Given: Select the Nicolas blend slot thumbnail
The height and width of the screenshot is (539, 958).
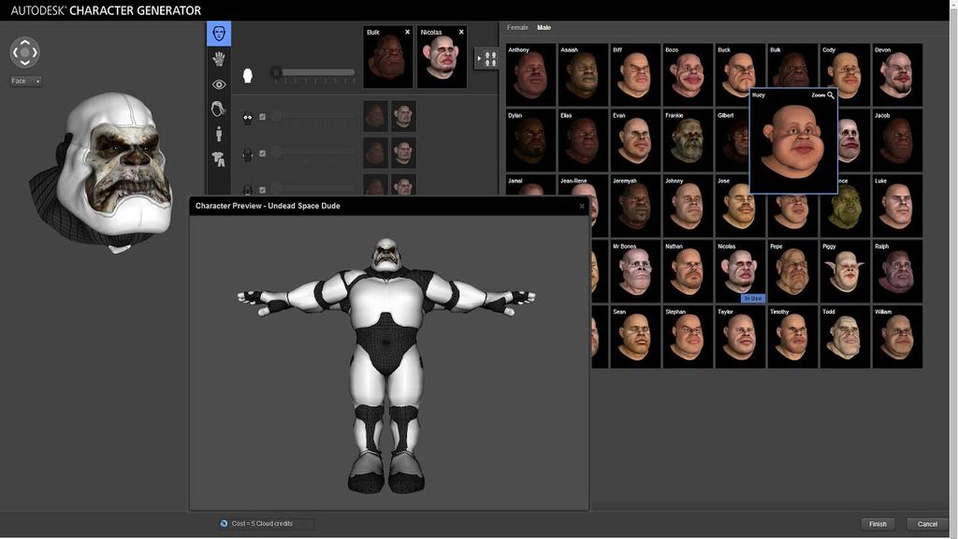Looking at the screenshot, I should click(x=442, y=57).
